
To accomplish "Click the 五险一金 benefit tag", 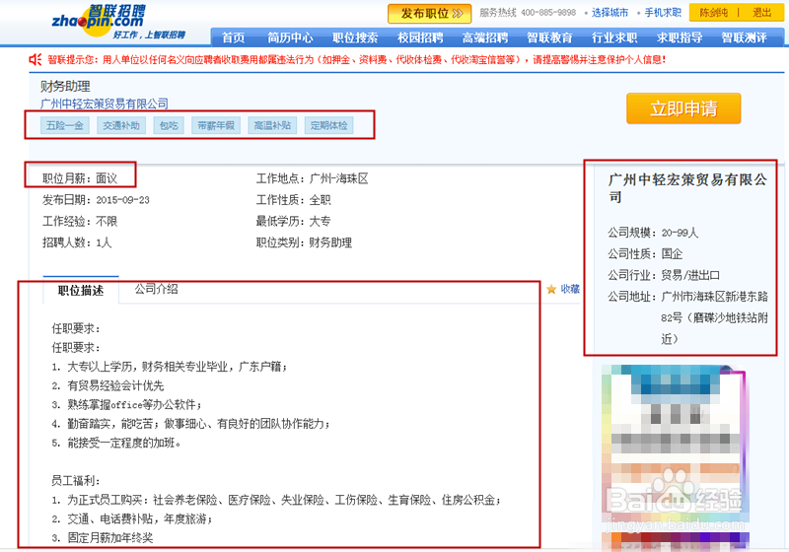I will pos(65,126).
